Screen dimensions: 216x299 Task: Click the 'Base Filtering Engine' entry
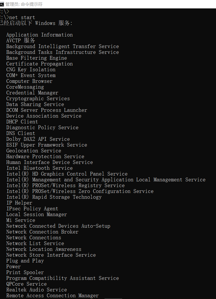(36, 58)
